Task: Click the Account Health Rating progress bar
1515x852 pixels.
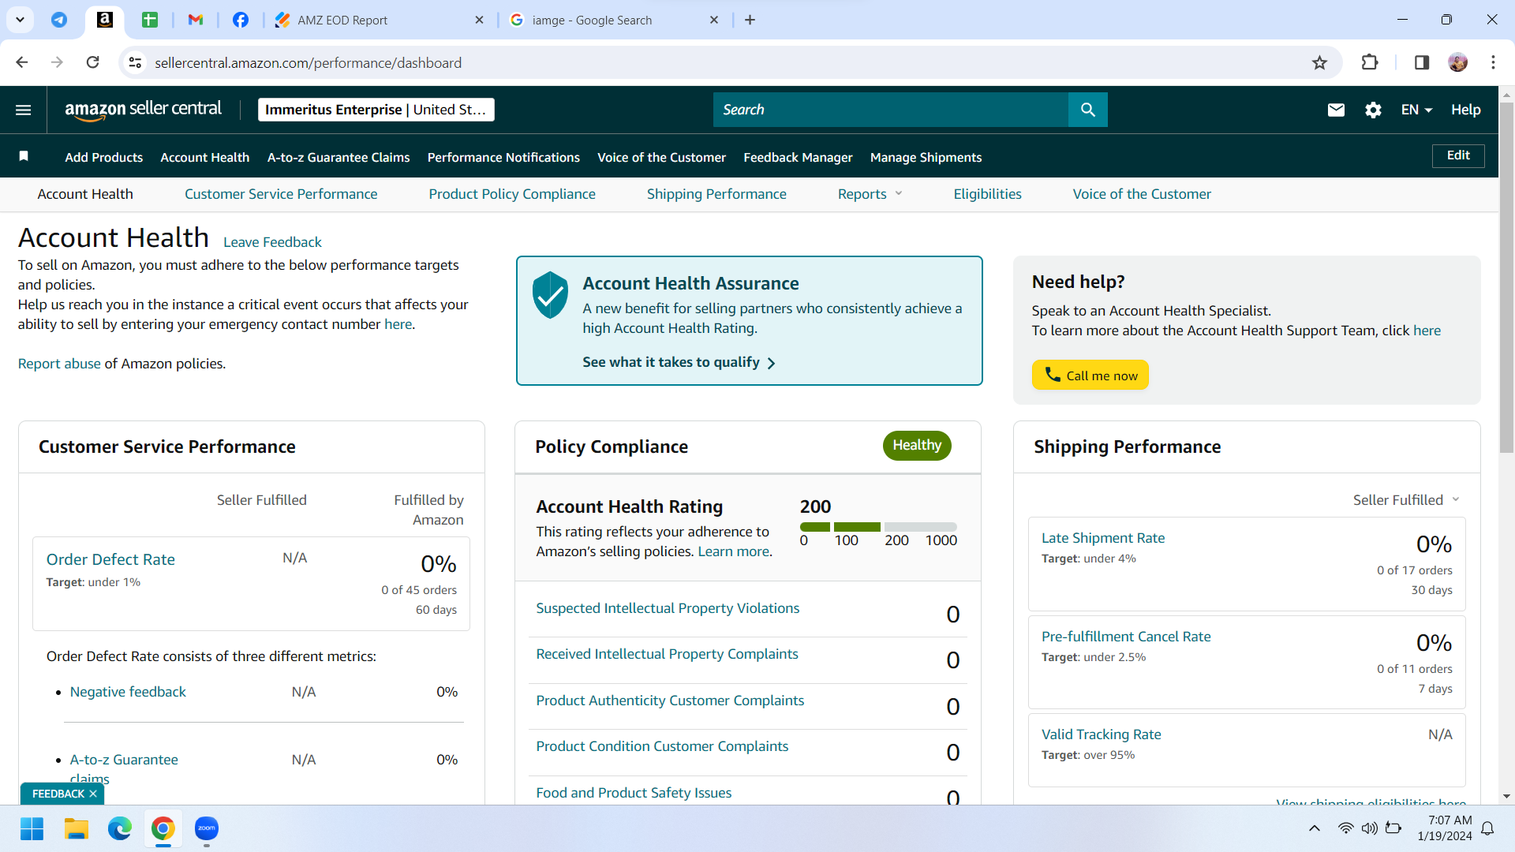Action: pyautogui.click(x=878, y=526)
